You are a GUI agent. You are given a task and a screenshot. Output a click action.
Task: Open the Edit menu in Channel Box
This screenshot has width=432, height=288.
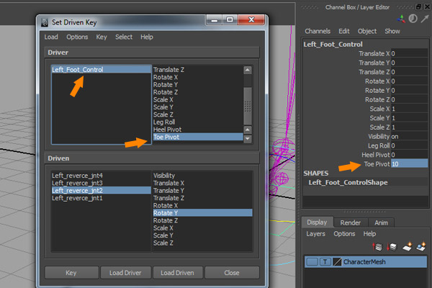pos(344,31)
